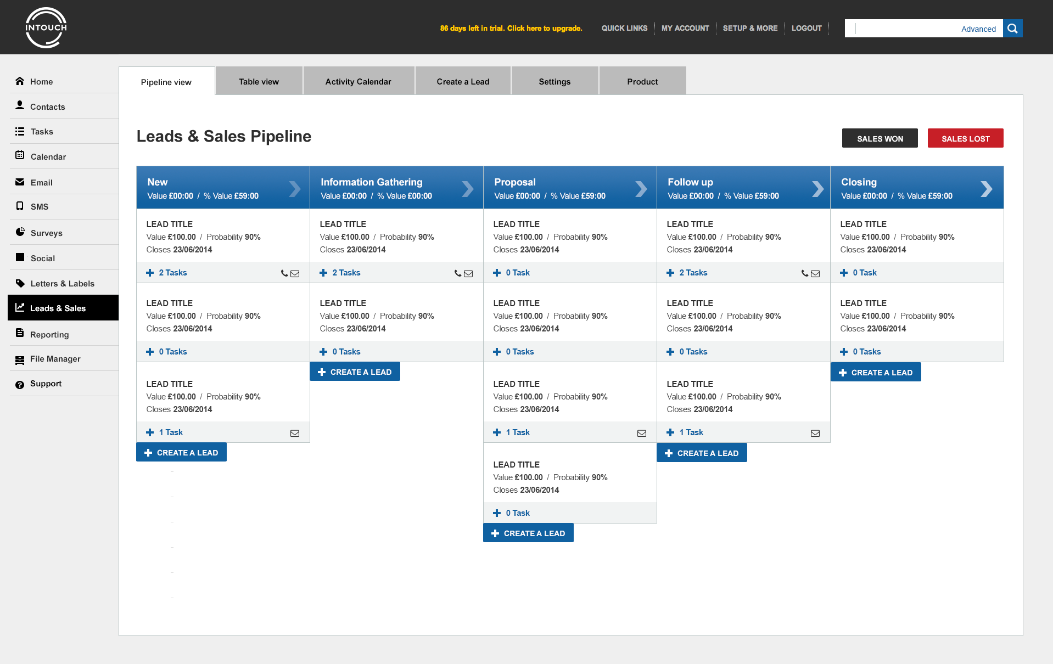This screenshot has height=664, width=1053.
Task: Expand the New stage chevron arrow
Action: pyautogui.click(x=295, y=189)
